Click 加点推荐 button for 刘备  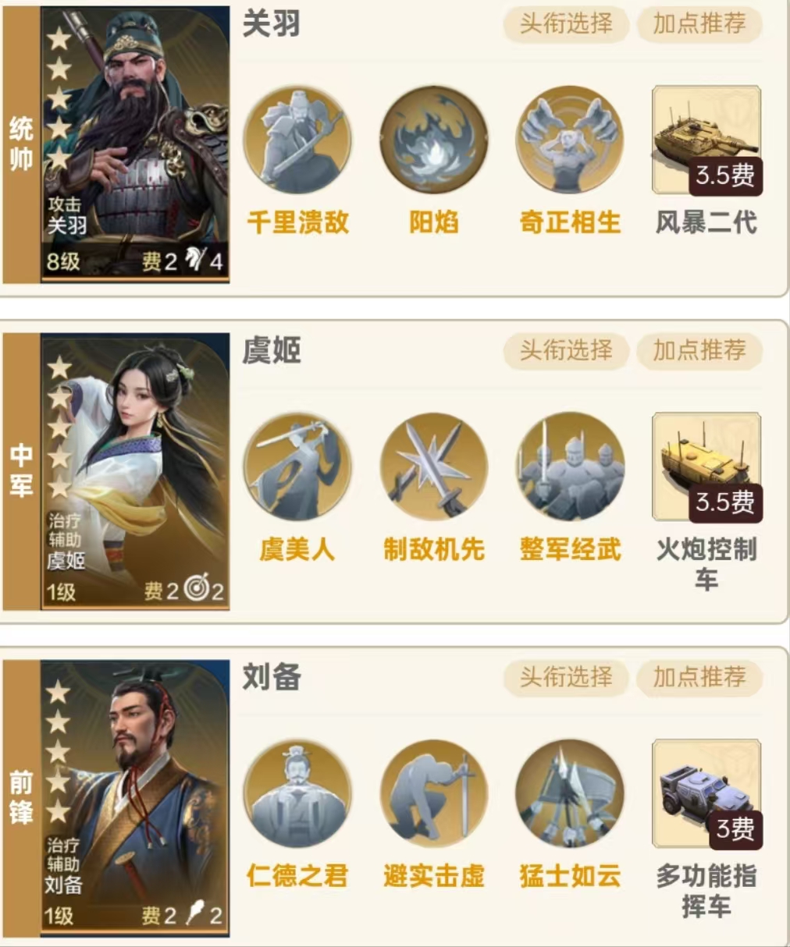699,677
